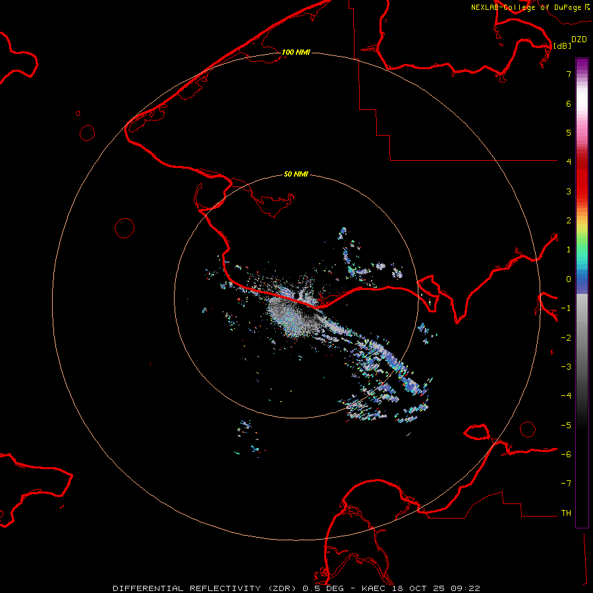Click the "KAEC" station ID in caption
Viewport: 593px width, 593px height.
(374, 588)
